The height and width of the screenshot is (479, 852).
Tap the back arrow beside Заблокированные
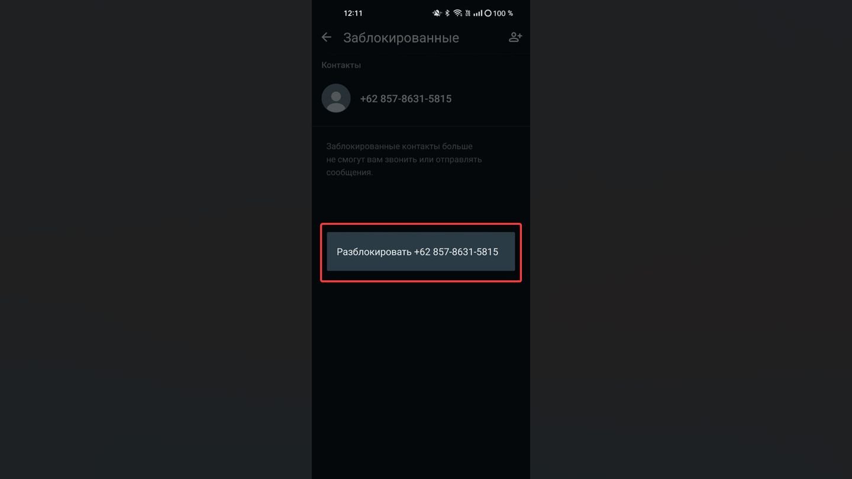tap(326, 37)
